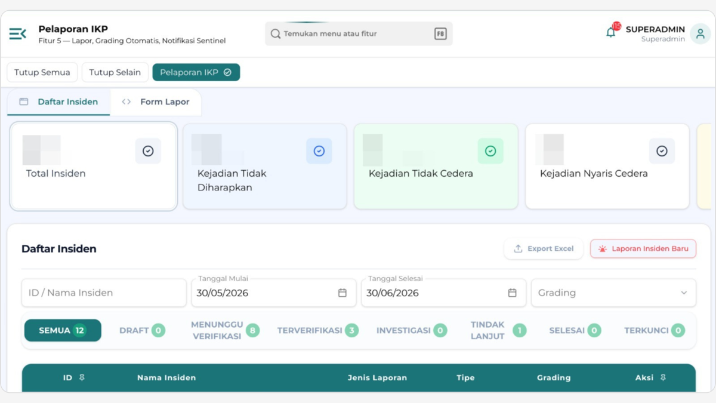The width and height of the screenshot is (716, 403).
Task: Focus the Temukan menu atau fitur search
Action: coord(359,34)
